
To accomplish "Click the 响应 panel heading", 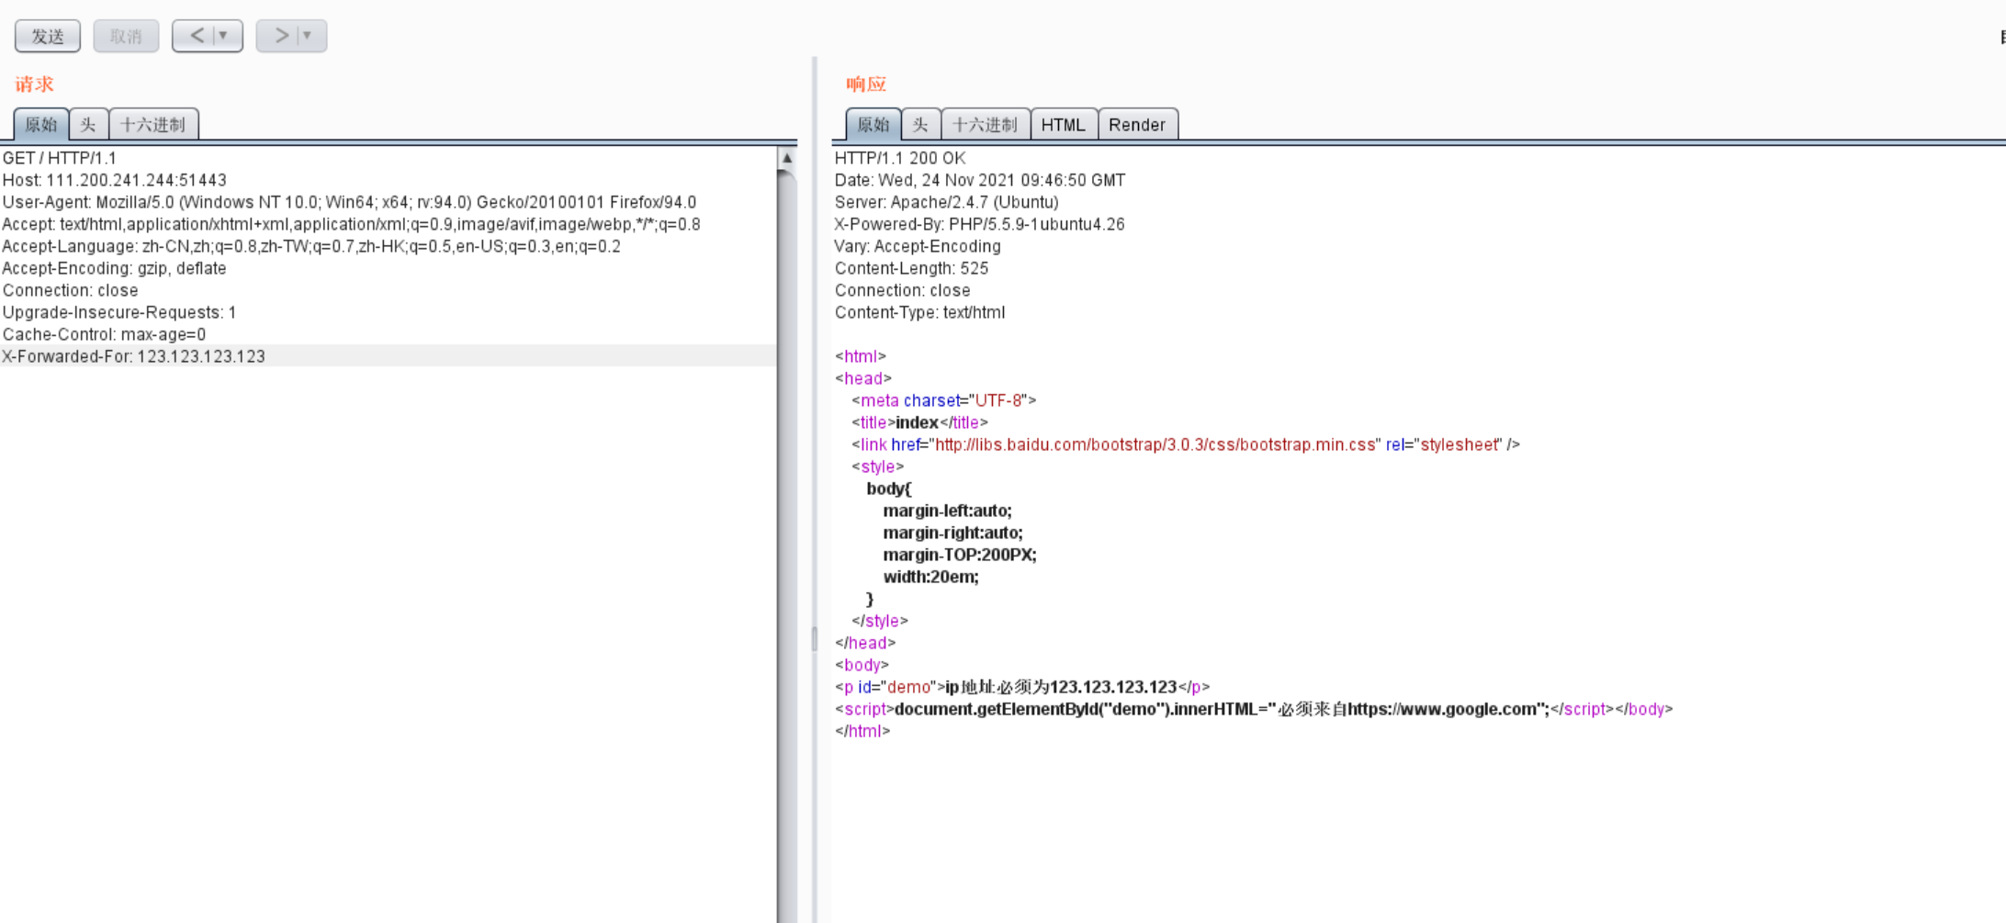I will tap(864, 84).
